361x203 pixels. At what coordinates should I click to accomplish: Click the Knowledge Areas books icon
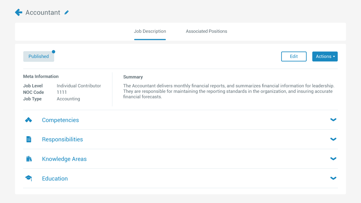coord(29,159)
